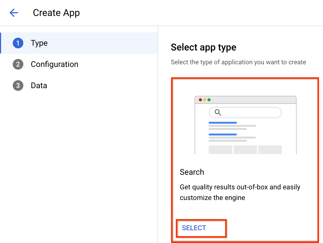Open the Type step label
This screenshot has height=243, width=323.
click(39, 43)
